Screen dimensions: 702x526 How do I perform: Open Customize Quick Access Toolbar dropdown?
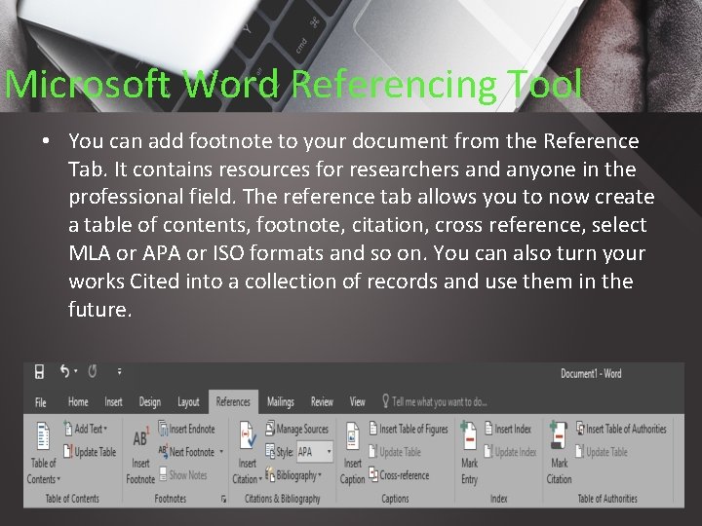119,371
